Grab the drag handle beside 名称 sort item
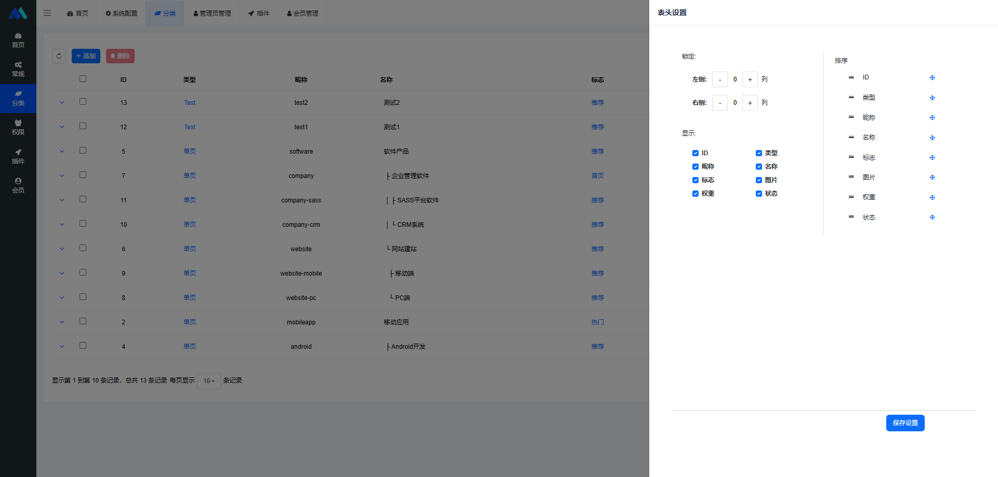The width and height of the screenshot is (998, 477). pyautogui.click(x=851, y=137)
